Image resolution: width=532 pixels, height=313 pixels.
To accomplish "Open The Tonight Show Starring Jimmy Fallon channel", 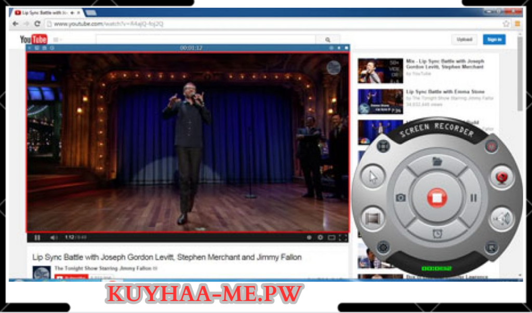I will coord(103,268).
